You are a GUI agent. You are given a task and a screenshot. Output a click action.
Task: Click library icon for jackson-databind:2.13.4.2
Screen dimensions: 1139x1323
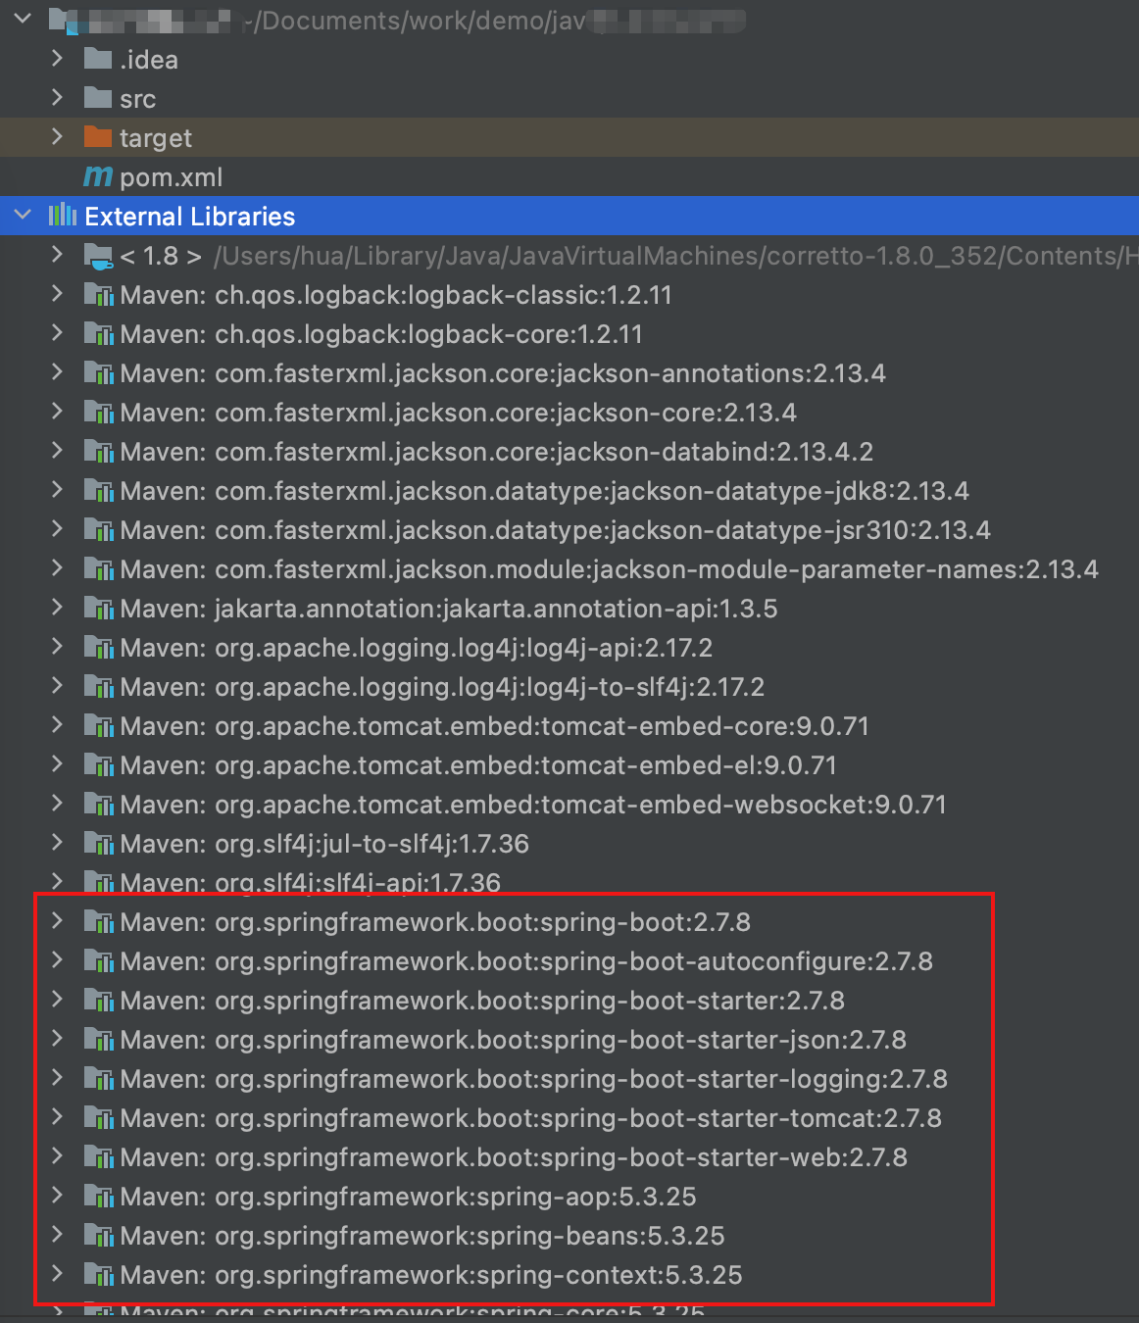[99, 452]
